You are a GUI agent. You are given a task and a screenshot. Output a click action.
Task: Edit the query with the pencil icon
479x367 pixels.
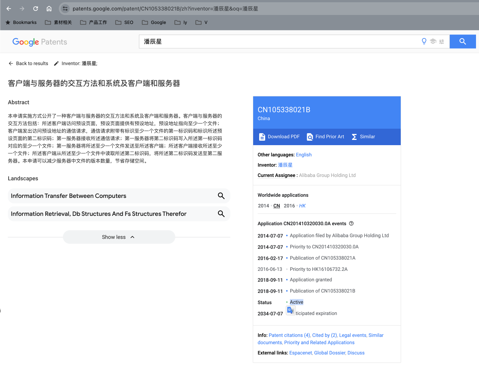[x=57, y=64]
